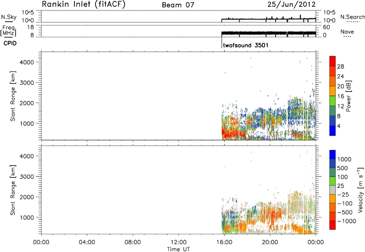This screenshot has width=365, height=252.
Task: Click the "10^5" tick next to N.Search
Action: pyautogui.click(x=329, y=13)
